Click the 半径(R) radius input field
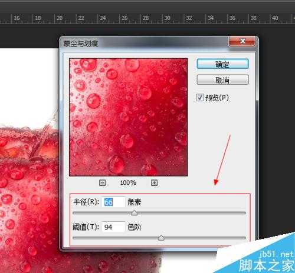Viewport: 295px width, 273px height. 113,202
